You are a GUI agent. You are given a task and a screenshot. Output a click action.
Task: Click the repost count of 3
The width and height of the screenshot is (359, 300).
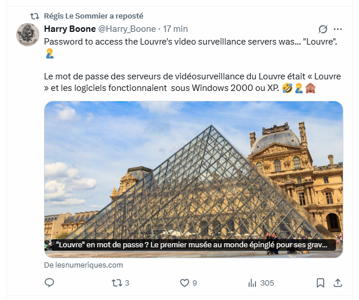127,283
